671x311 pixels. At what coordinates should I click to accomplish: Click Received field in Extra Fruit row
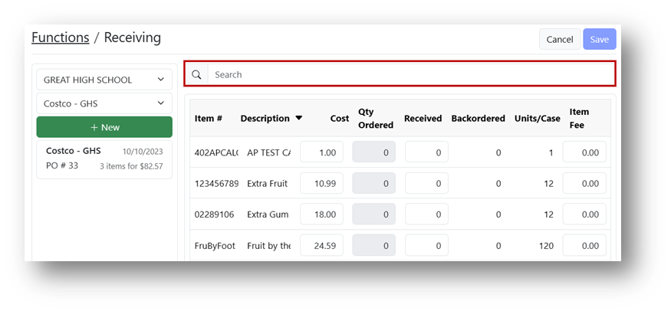(x=426, y=183)
